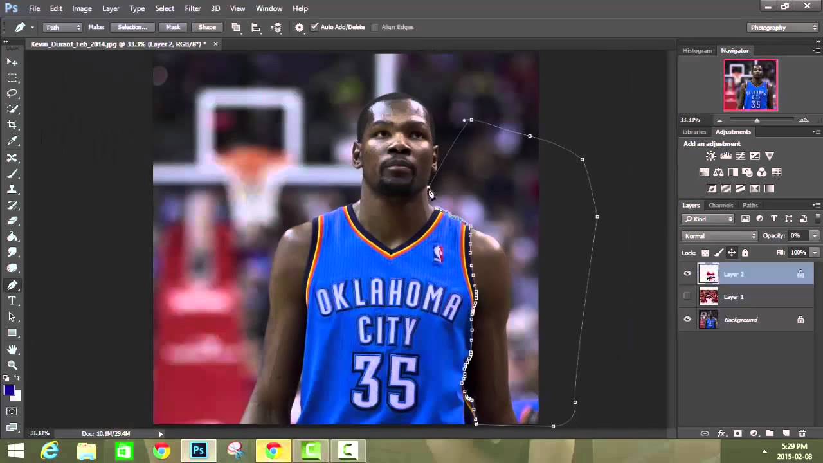Toggle lock position for the layer
The height and width of the screenshot is (463, 823).
tap(732, 253)
